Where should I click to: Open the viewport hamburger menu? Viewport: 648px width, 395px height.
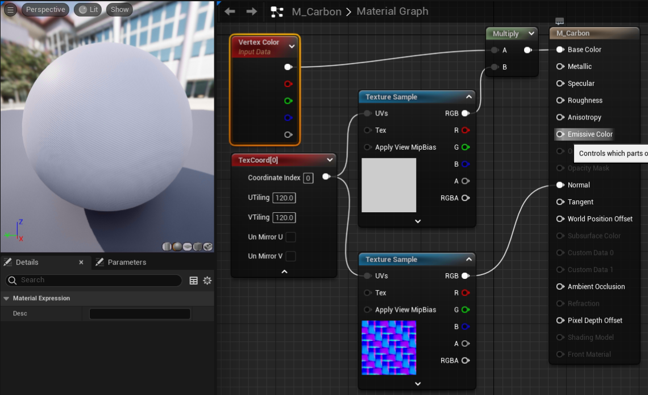(x=10, y=9)
